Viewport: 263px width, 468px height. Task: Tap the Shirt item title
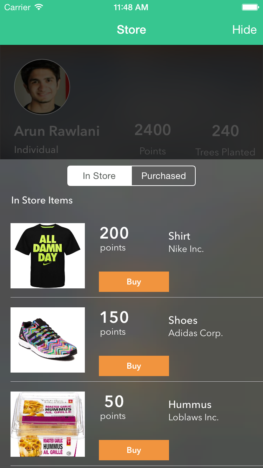click(179, 236)
